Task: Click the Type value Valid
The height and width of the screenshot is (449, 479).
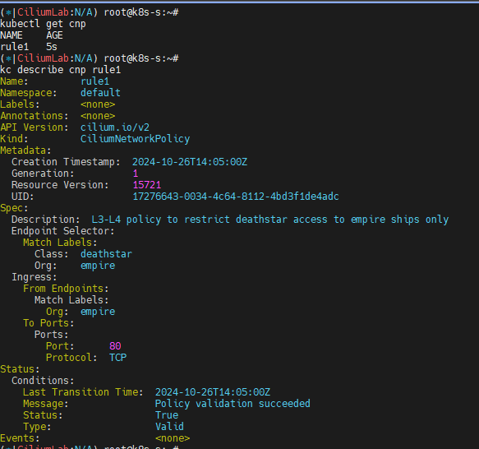Action: tap(169, 427)
